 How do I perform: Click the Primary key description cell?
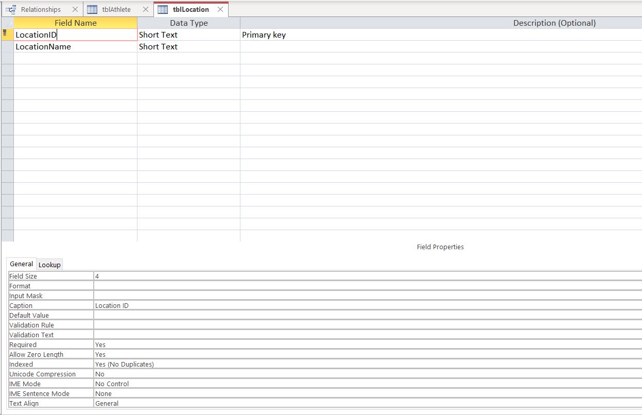[441, 34]
